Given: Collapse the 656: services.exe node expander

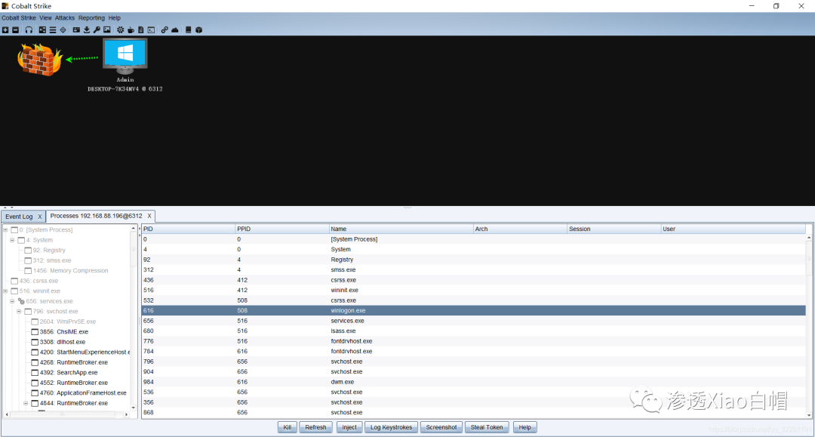Looking at the screenshot, I should (x=13, y=301).
